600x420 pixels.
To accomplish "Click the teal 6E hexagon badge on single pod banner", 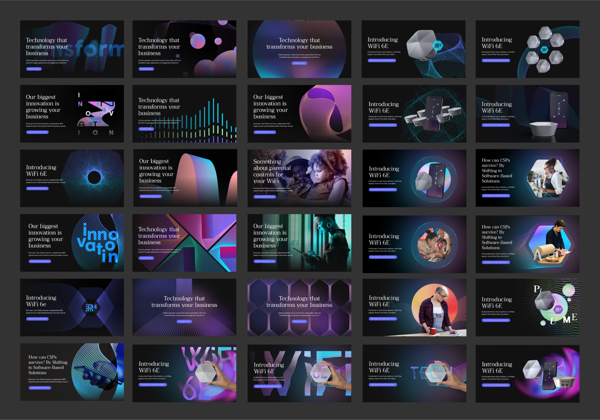I will point(438,45).
